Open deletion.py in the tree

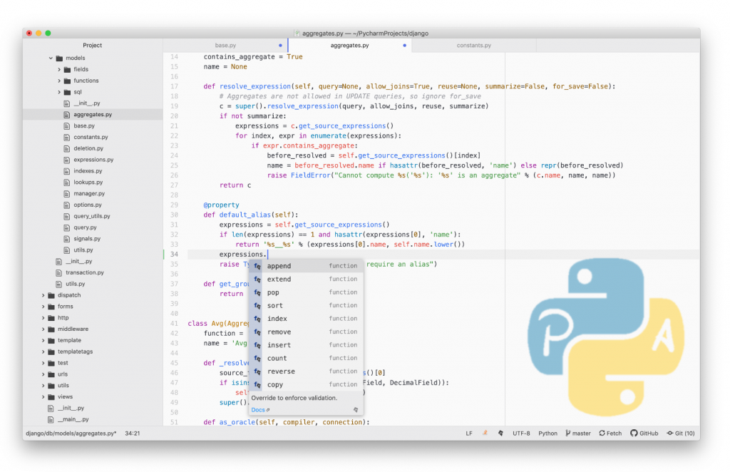[88, 148]
